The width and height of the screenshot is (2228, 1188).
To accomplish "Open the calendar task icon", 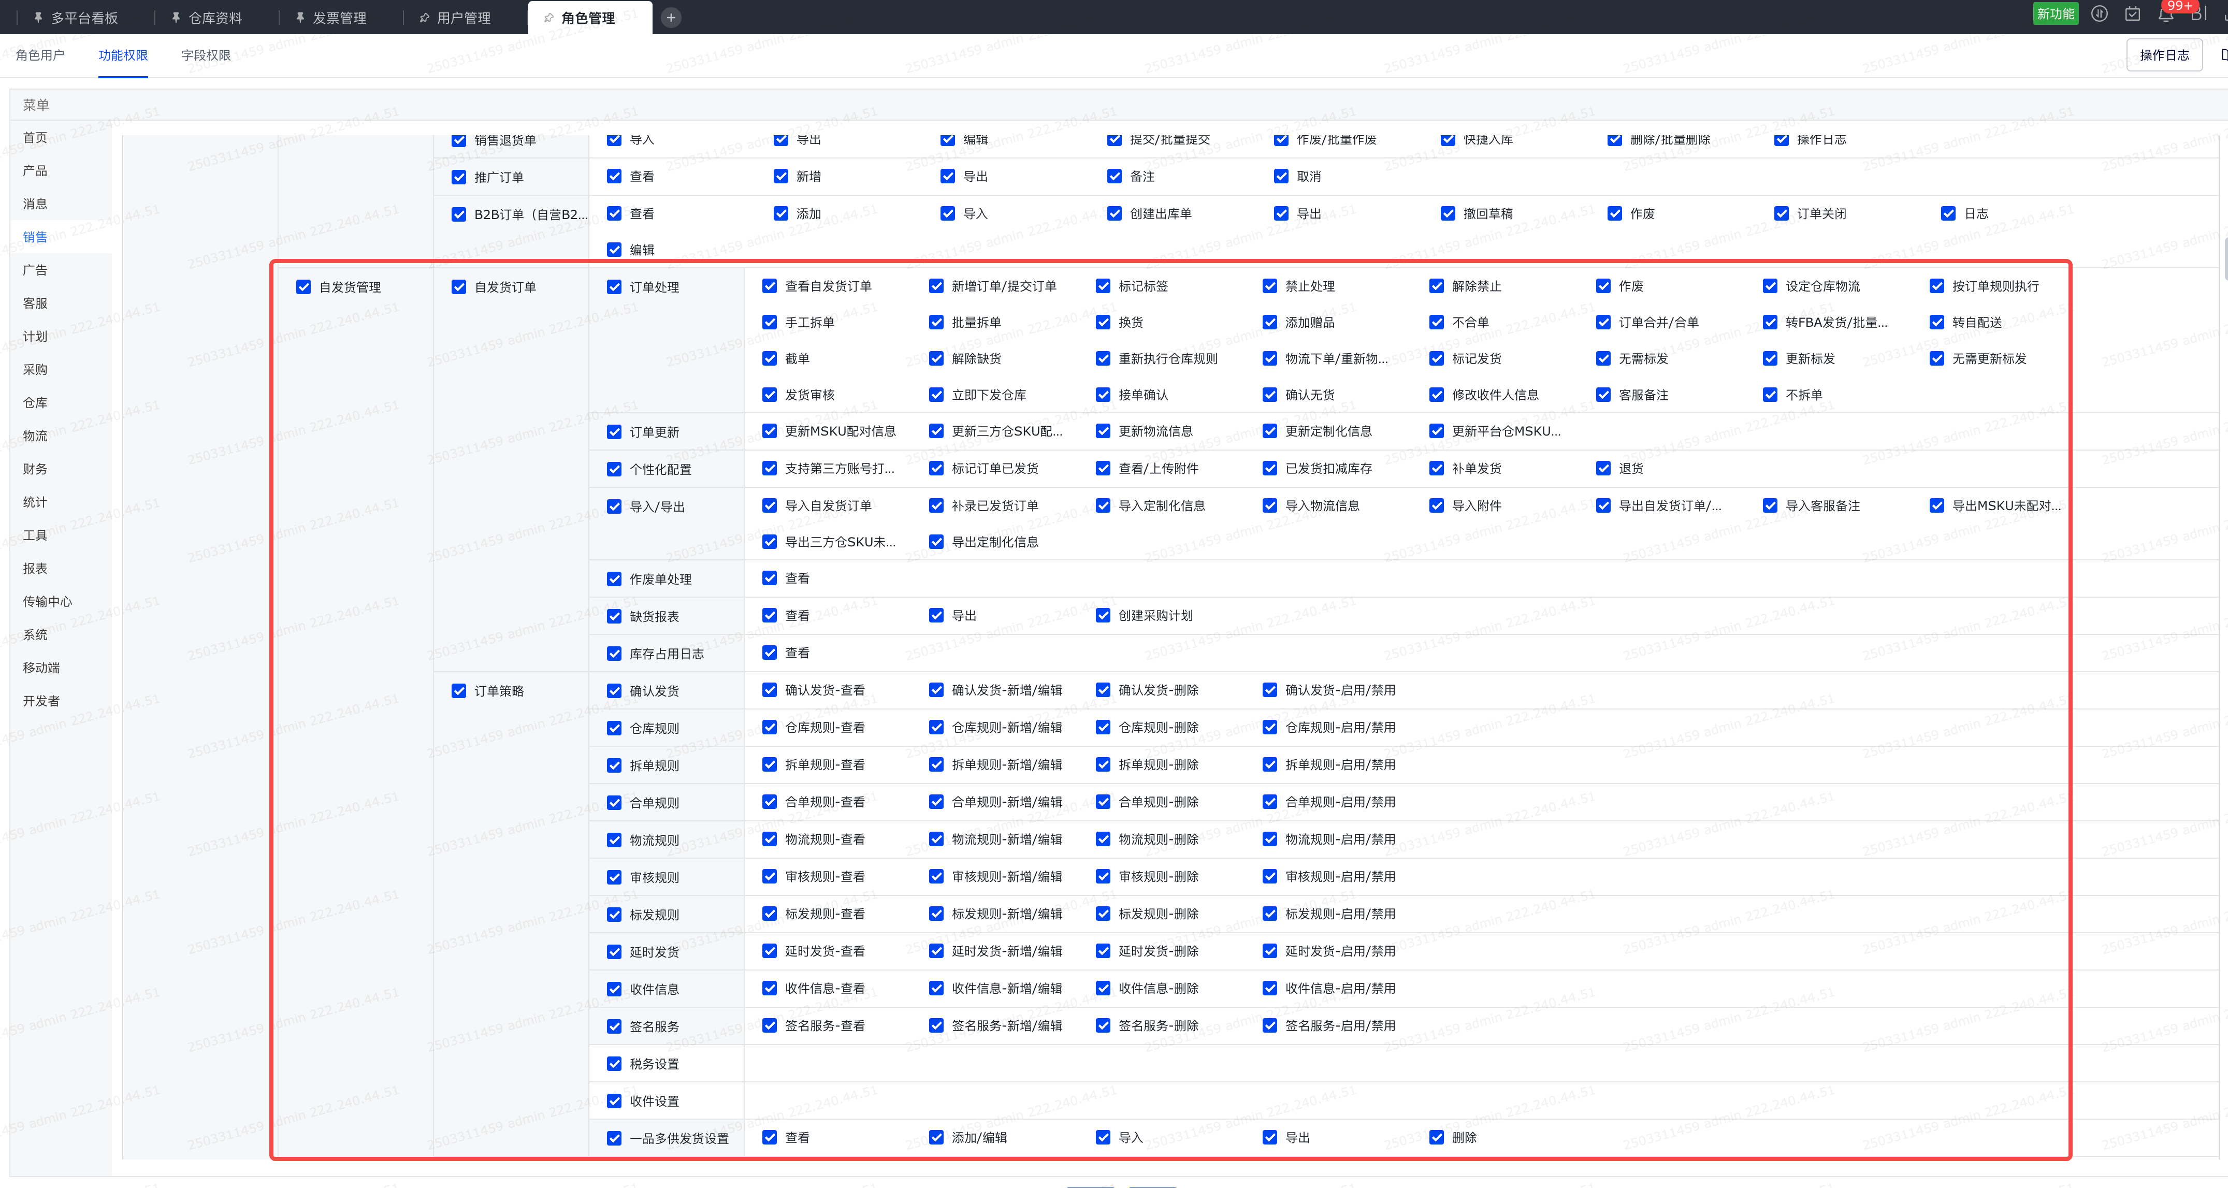I will pyautogui.click(x=2133, y=14).
